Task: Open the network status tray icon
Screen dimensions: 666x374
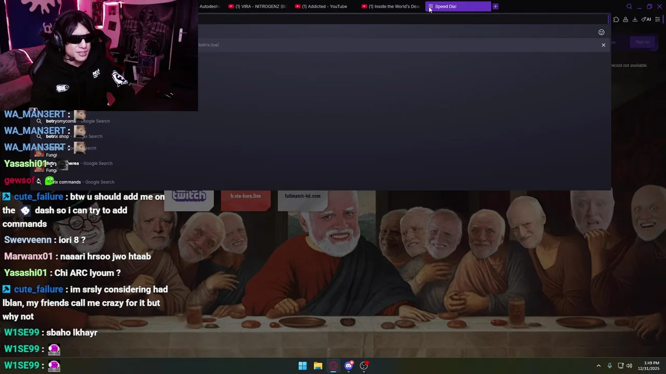Action: click(621, 366)
